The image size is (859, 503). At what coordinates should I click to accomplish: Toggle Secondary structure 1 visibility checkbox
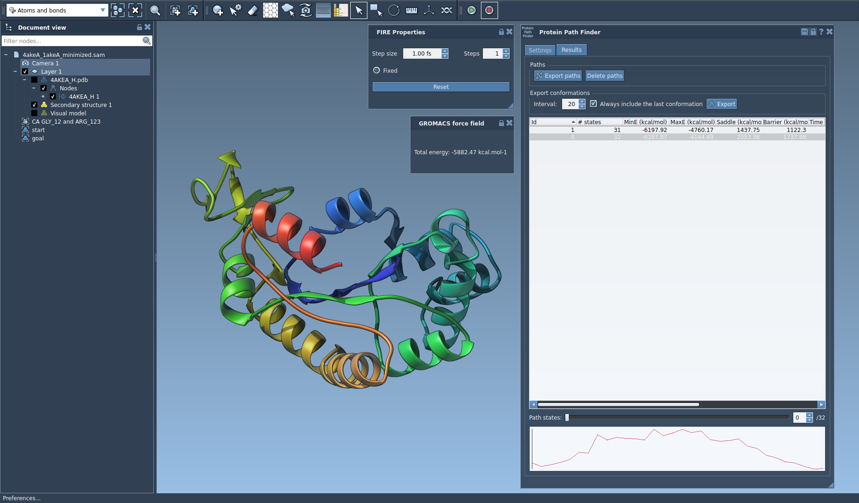click(x=34, y=105)
